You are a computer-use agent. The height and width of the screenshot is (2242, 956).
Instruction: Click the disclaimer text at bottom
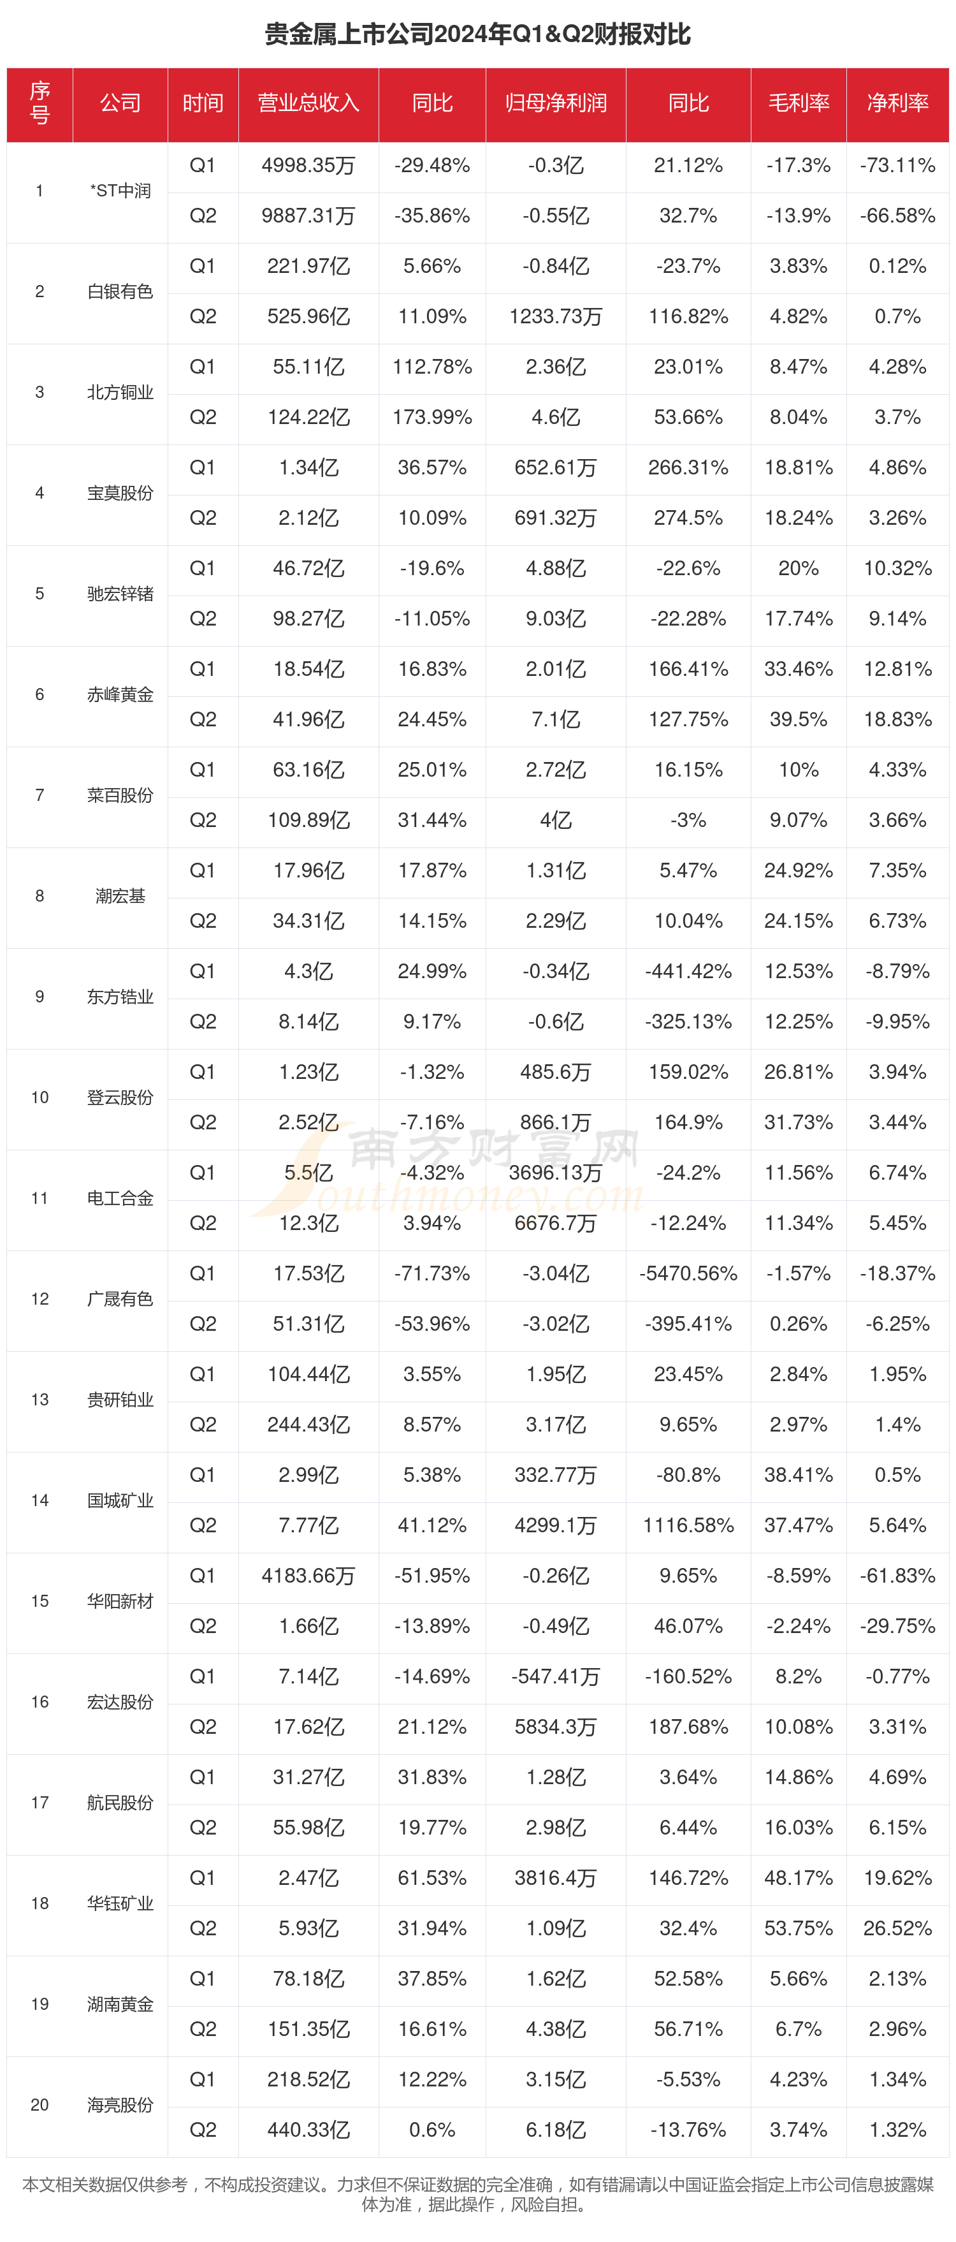point(477,2194)
